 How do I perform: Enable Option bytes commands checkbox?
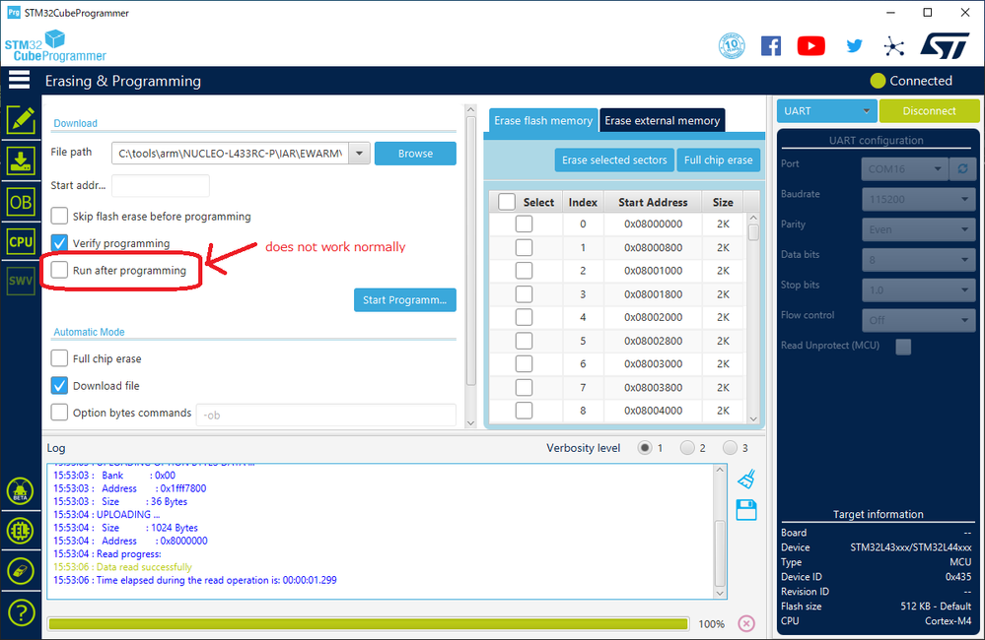pos(59,413)
